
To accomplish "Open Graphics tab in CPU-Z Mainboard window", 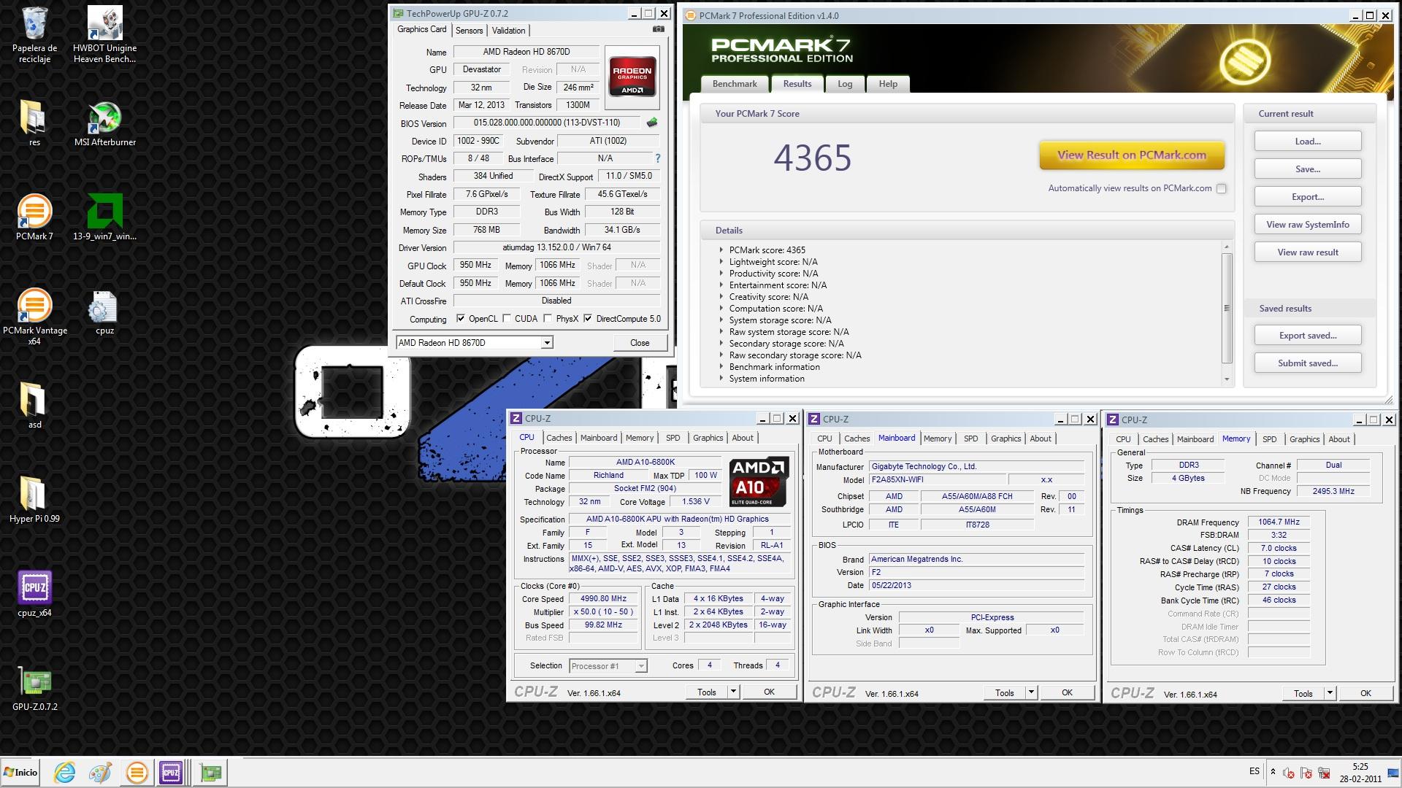I will [x=1005, y=439].
